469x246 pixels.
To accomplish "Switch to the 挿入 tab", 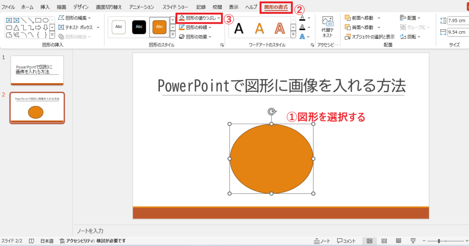I will tap(45, 7).
